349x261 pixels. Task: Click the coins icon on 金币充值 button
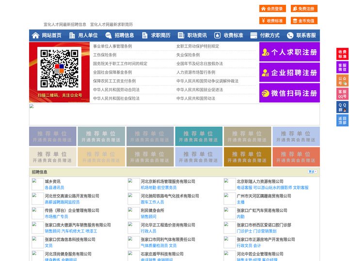click(x=295, y=21)
